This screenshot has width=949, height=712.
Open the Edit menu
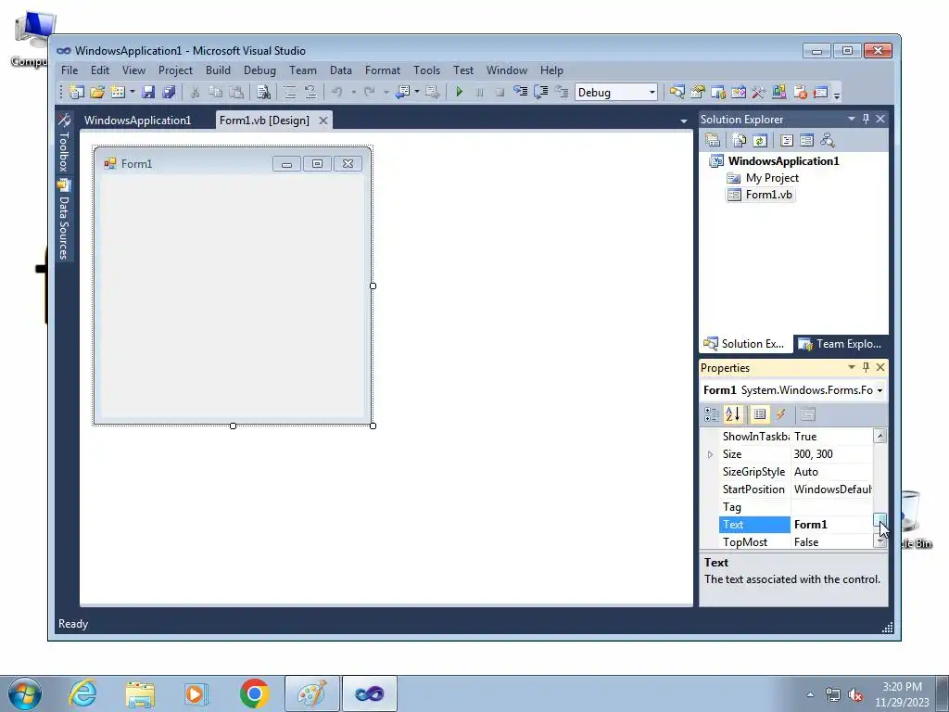100,70
